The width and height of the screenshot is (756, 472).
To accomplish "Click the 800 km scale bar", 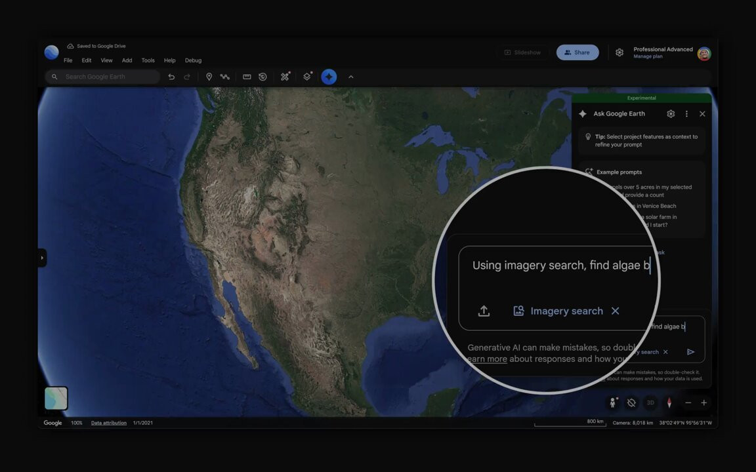I will coord(570,422).
